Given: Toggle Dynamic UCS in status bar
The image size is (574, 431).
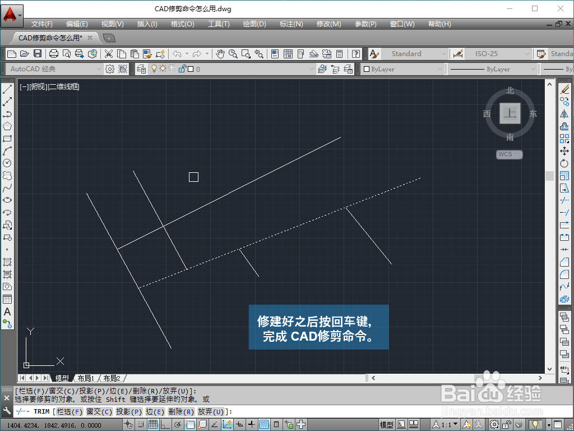Looking at the screenshot, I should coord(227,425).
